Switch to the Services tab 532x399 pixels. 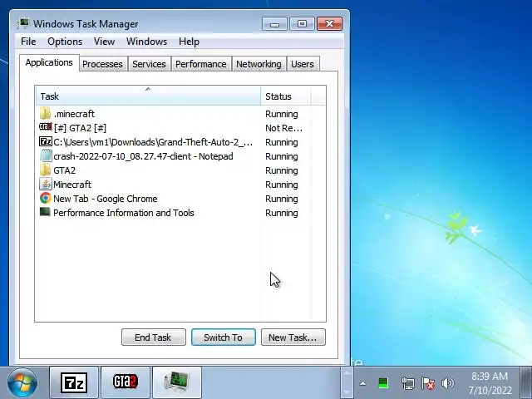[149, 64]
